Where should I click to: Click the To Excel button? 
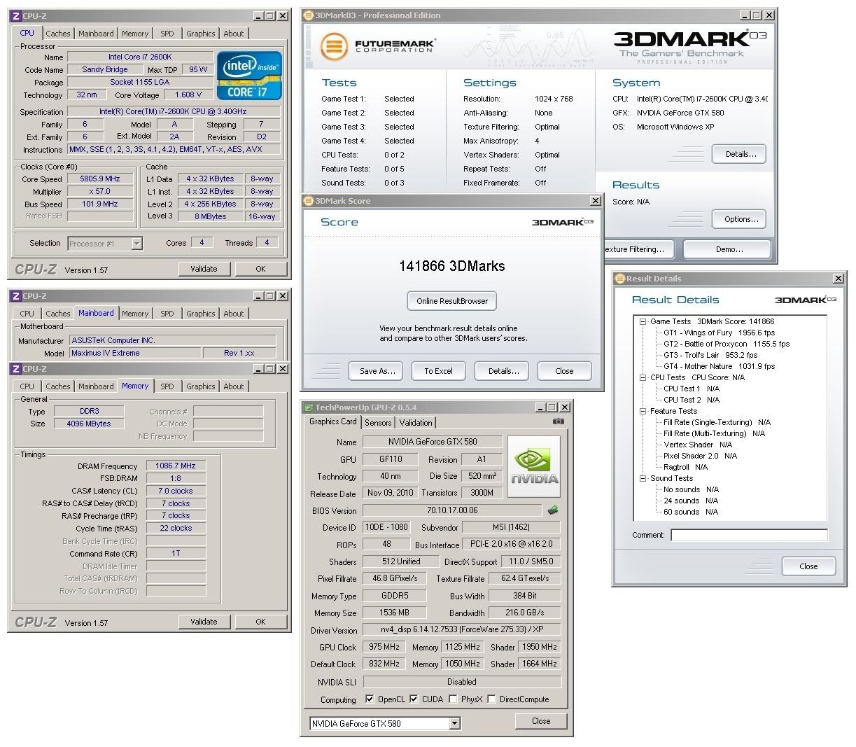439,371
